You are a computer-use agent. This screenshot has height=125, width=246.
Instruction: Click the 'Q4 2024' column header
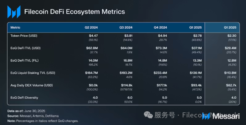tap(160, 28)
